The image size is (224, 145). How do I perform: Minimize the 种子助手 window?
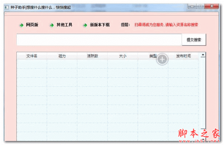192,6
